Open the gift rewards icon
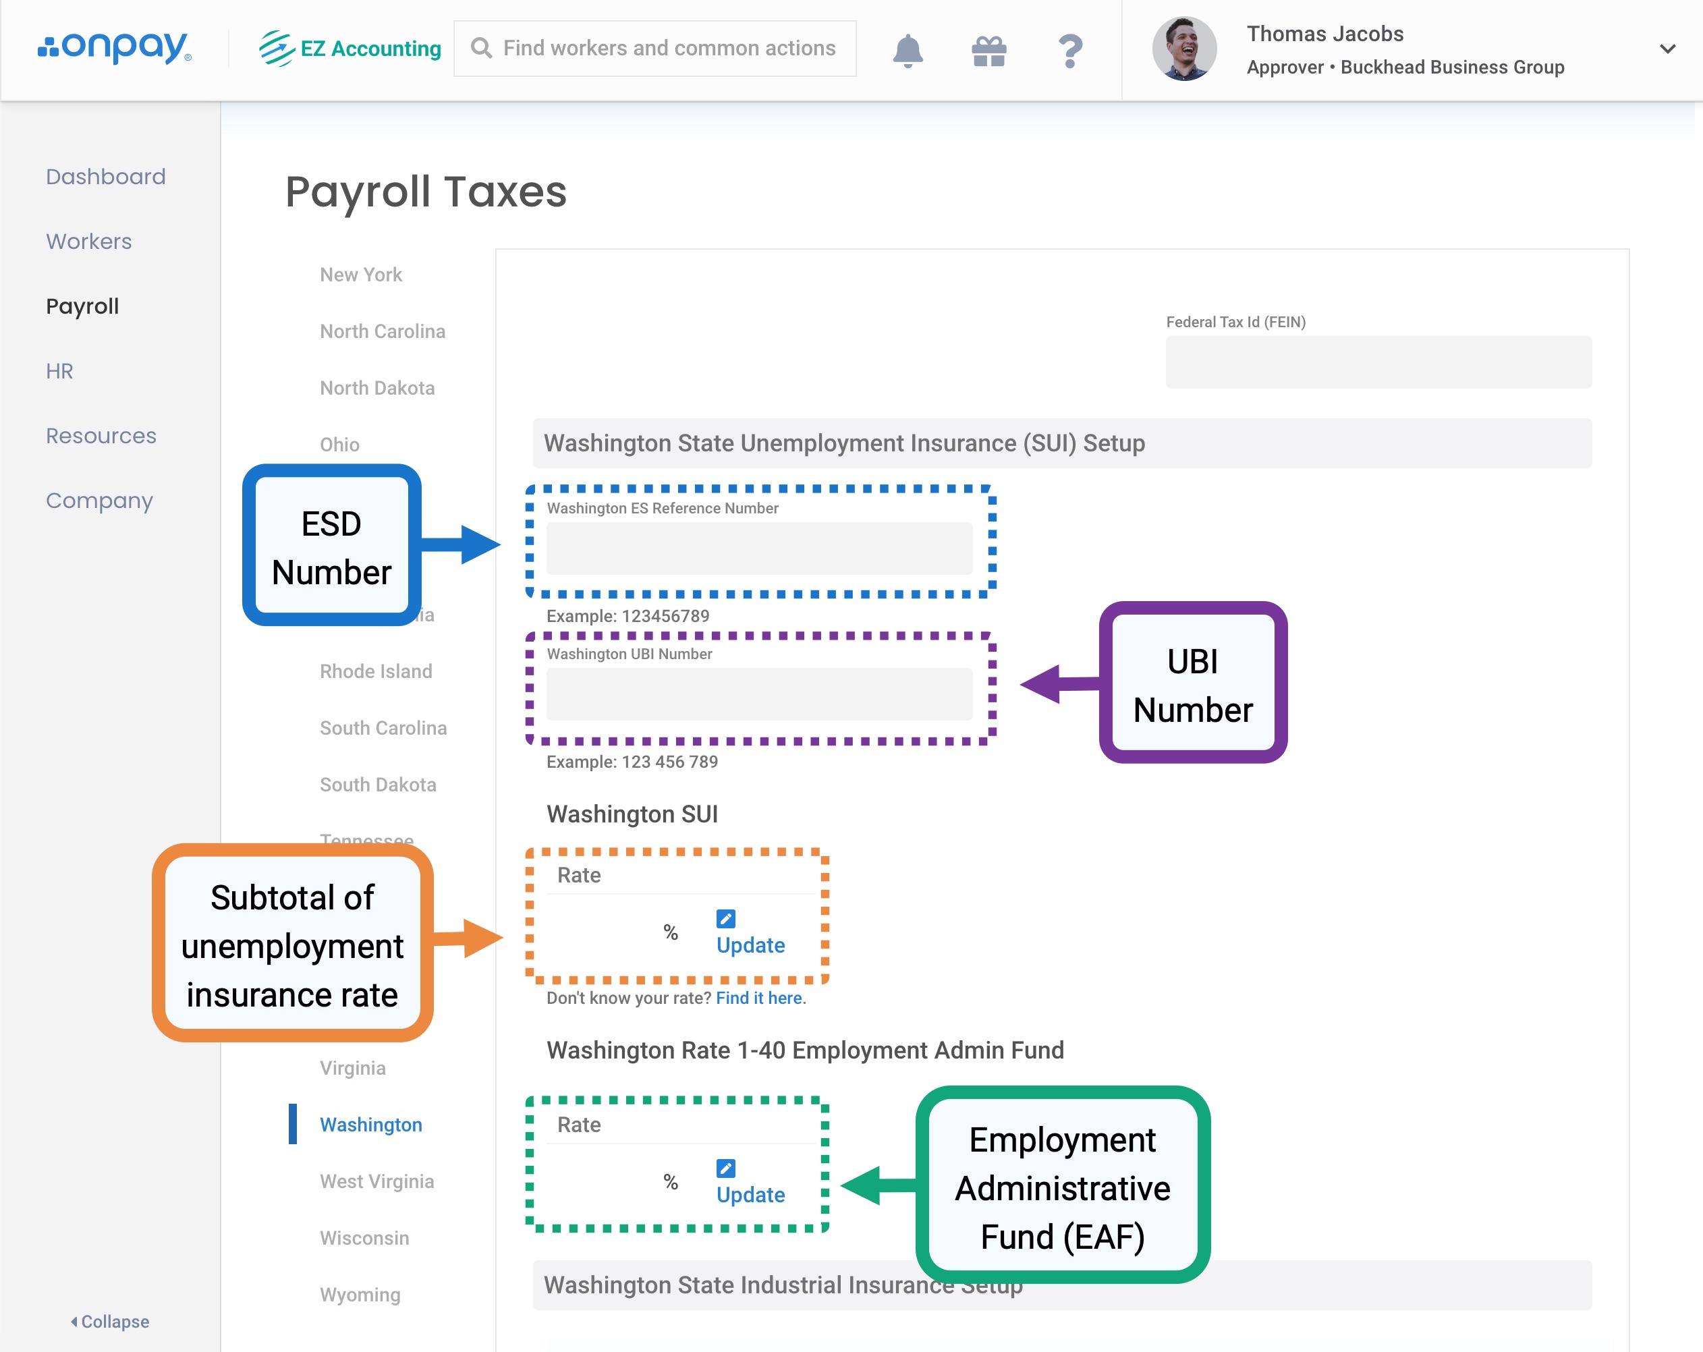The width and height of the screenshot is (1703, 1352). click(x=988, y=51)
